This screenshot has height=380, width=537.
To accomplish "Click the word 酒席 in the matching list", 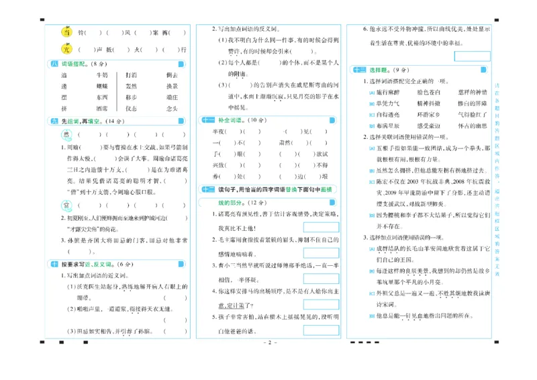I will click(102, 109).
